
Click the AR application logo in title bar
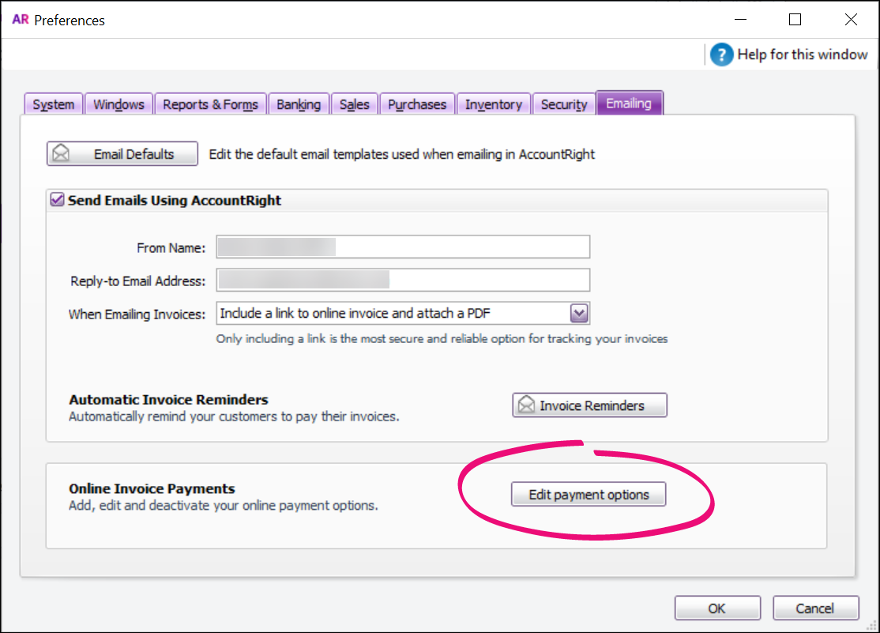pos(21,20)
